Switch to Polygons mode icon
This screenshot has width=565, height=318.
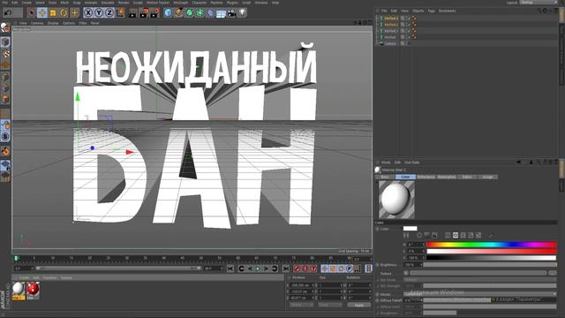[x=5, y=99]
